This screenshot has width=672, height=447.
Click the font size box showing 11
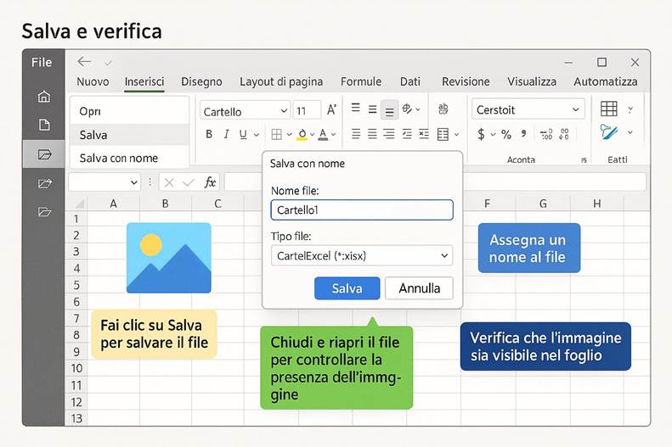307,111
